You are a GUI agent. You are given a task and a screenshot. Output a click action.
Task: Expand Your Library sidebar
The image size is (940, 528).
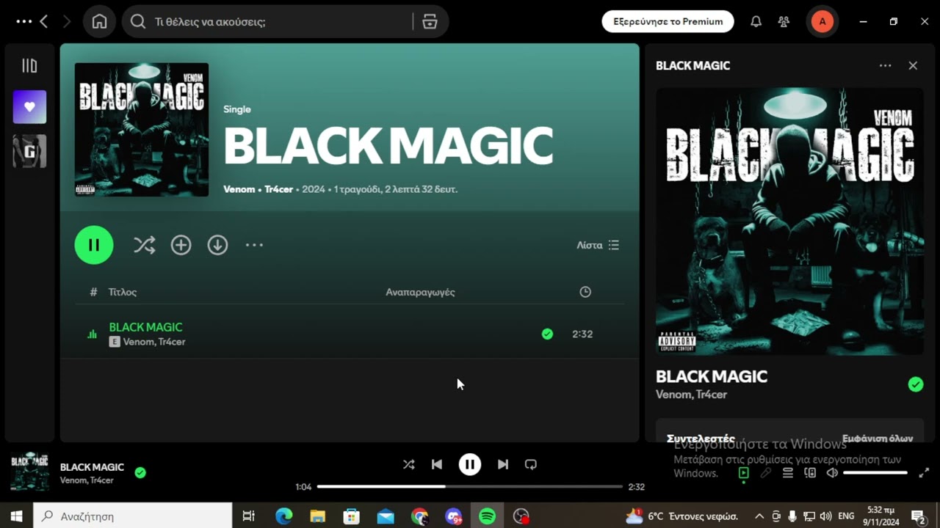(x=29, y=66)
